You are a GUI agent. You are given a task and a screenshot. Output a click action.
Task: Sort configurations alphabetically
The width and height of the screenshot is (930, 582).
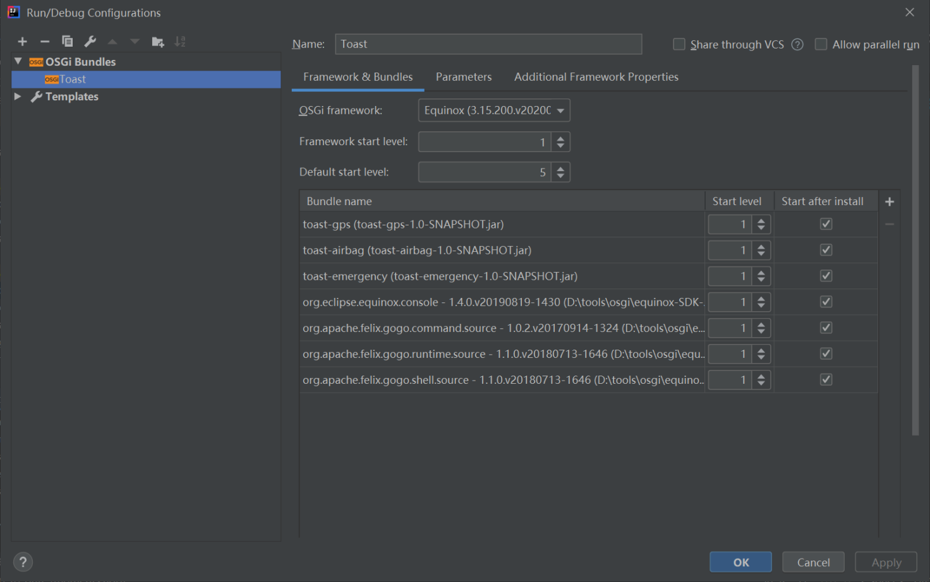[179, 41]
